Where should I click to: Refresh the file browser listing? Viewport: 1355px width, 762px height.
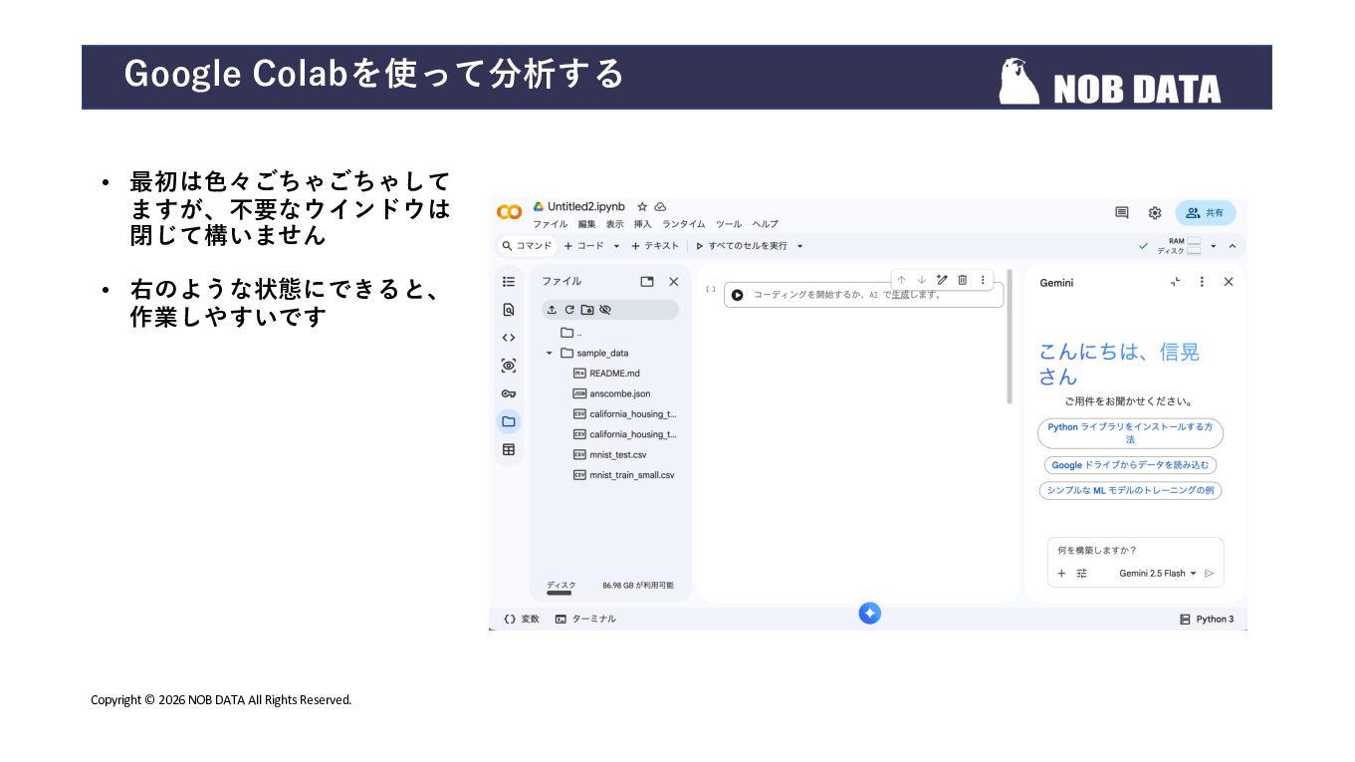coord(569,310)
